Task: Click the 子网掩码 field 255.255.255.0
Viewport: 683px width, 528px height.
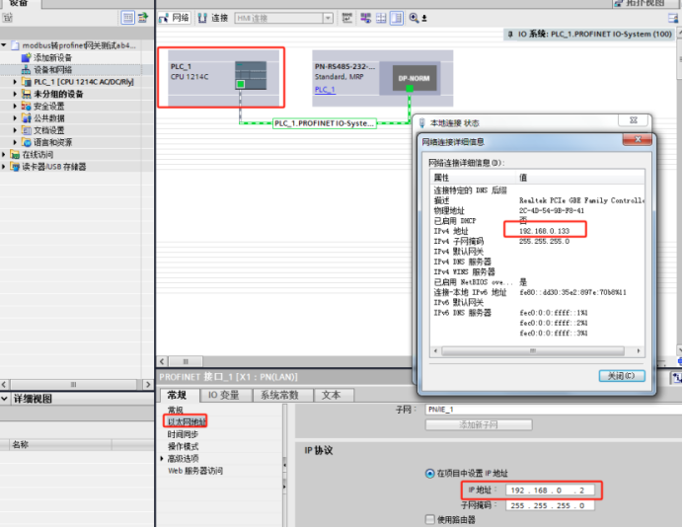Action: pos(550,505)
